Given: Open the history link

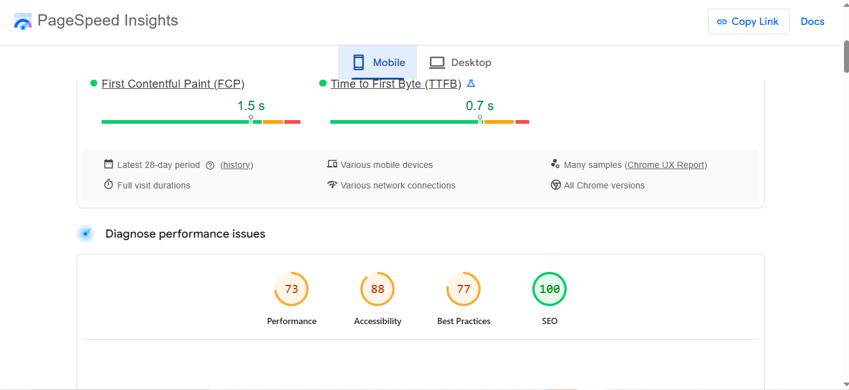Looking at the screenshot, I should coord(237,164).
